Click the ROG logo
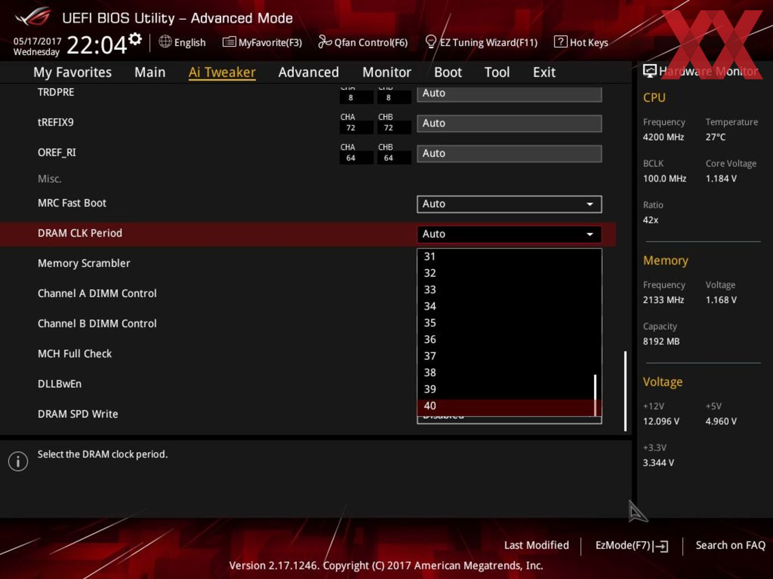 click(x=33, y=17)
